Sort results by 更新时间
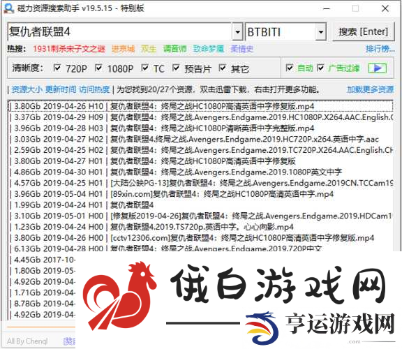 pyautogui.click(x=61, y=89)
